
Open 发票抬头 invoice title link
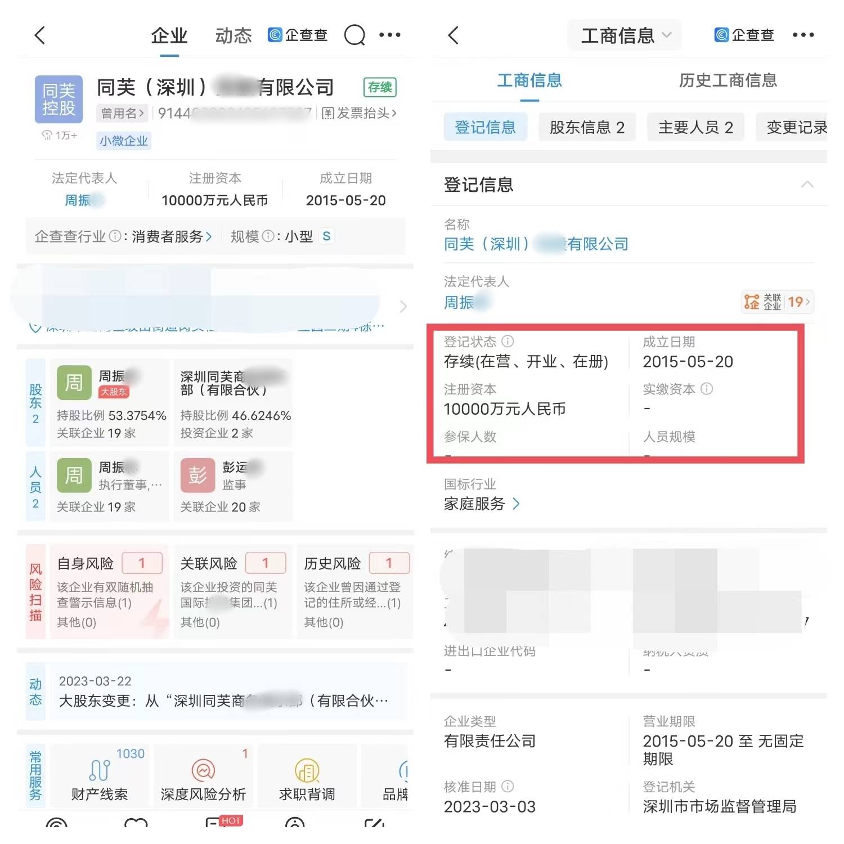point(359,114)
